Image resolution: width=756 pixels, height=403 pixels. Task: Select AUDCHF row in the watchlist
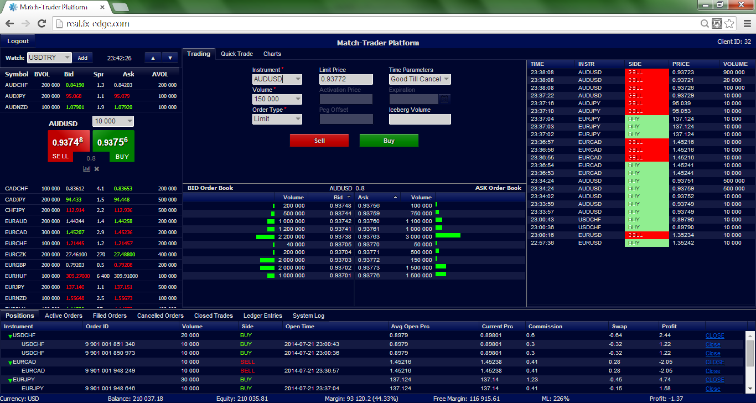[91, 85]
